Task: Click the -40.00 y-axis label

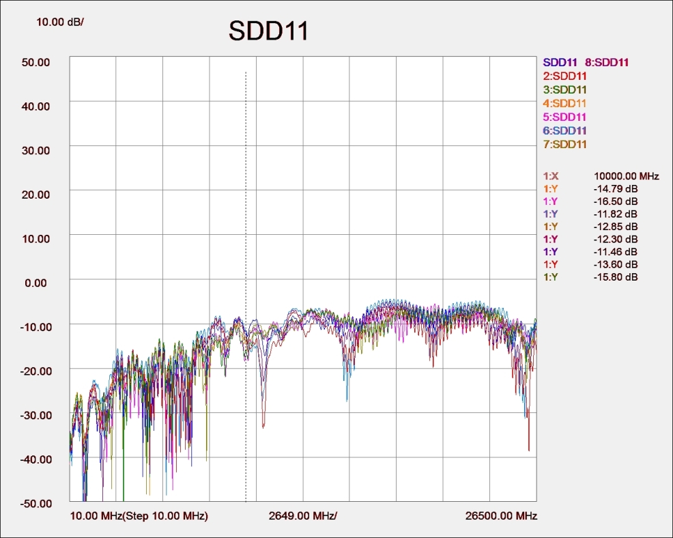Action: (35, 459)
